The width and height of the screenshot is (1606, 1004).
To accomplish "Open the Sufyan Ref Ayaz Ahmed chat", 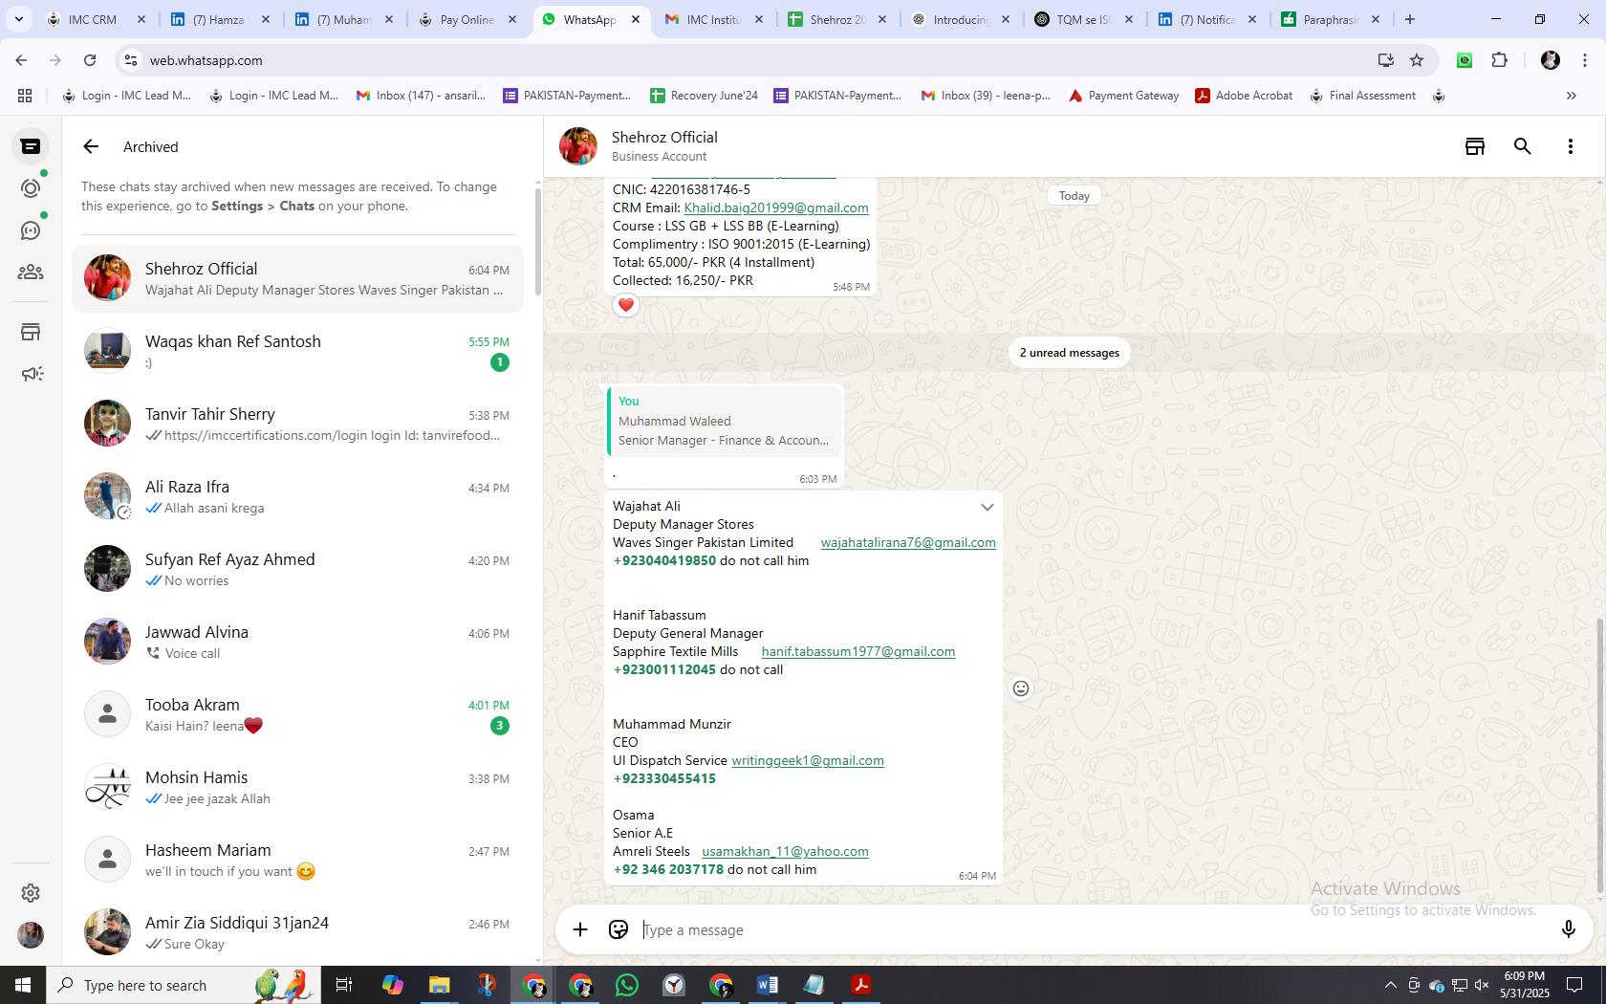I will (x=297, y=569).
